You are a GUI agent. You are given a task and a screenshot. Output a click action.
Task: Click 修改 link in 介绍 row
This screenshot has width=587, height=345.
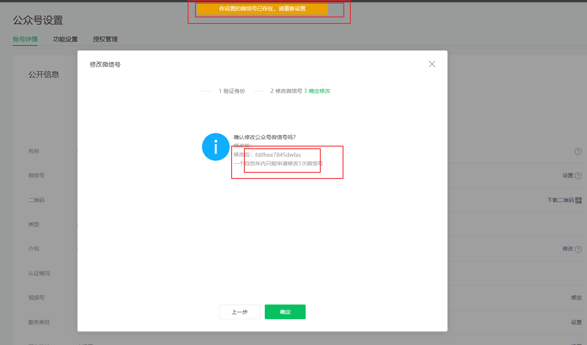click(x=568, y=249)
